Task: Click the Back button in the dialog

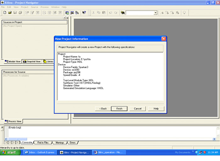Action: click(x=103, y=109)
